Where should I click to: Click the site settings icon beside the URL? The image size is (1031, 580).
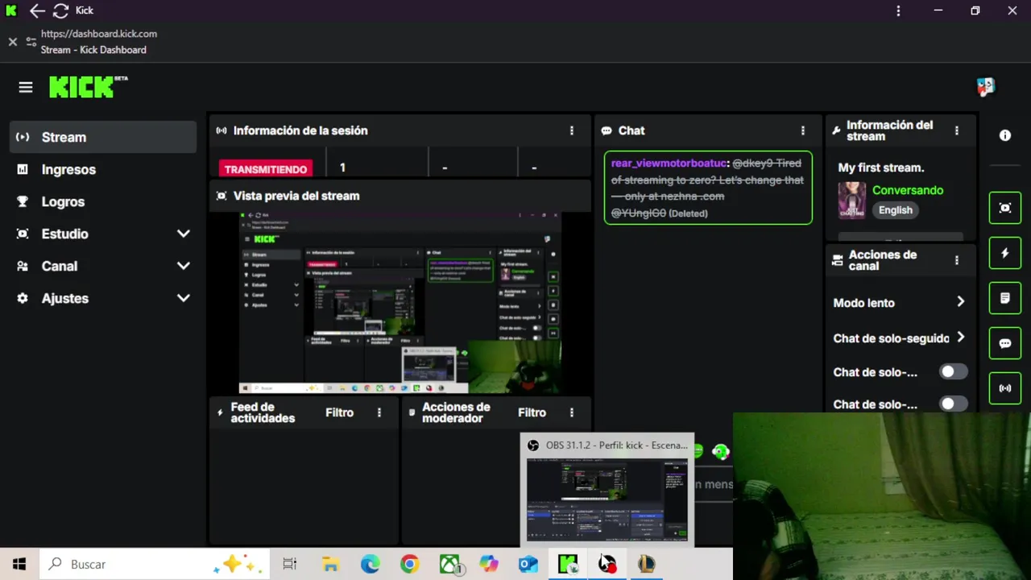pos(31,41)
